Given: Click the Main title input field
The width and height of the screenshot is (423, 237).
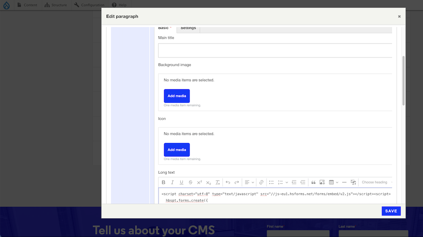Looking at the screenshot, I should pos(275,50).
